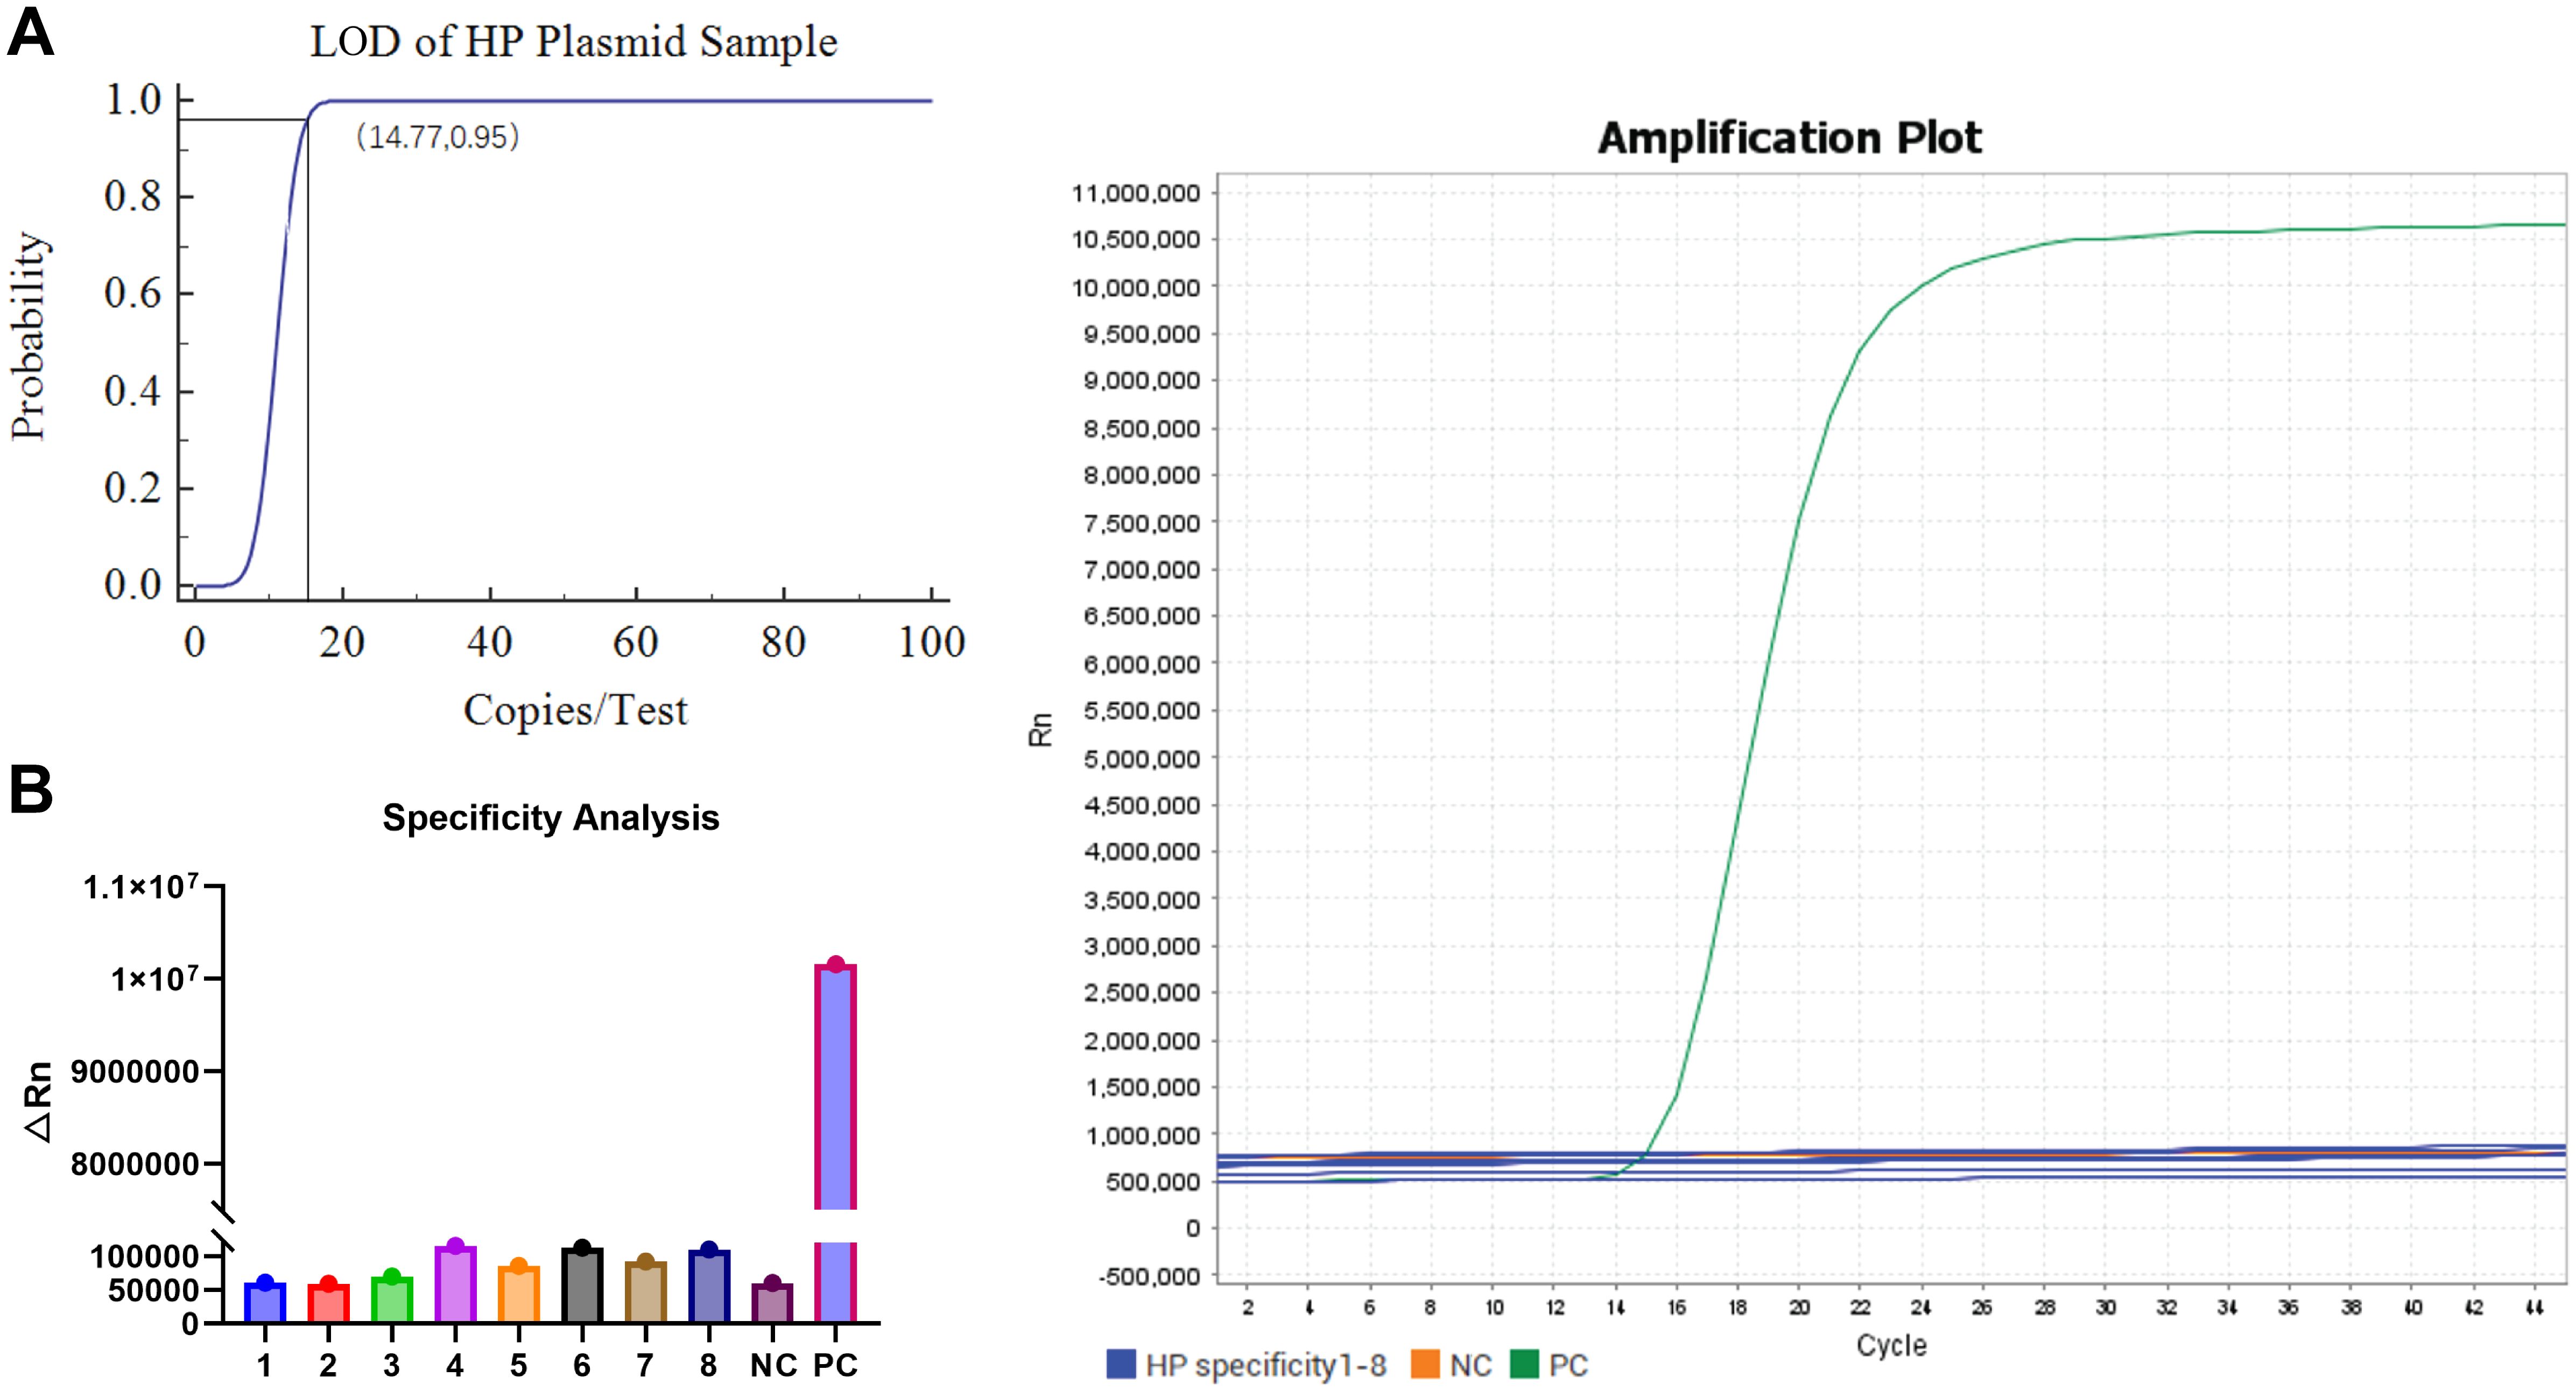The width and height of the screenshot is (2576, 1391).
Task: Click the panel letter B
Action: pyautogui.click(x=30, y=790)
